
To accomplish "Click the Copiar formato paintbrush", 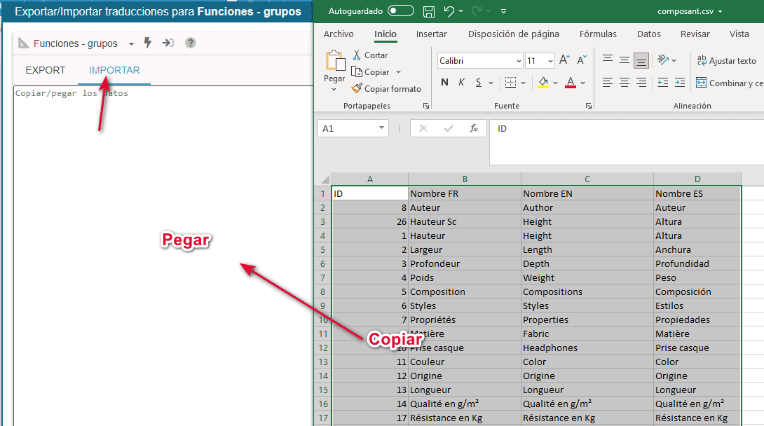I will click(x=357, y=89).
